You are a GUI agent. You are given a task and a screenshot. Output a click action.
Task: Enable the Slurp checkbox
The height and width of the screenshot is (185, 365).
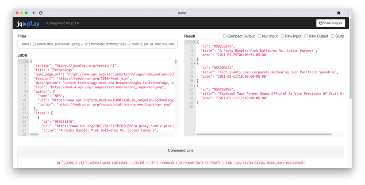coord(333,36)
